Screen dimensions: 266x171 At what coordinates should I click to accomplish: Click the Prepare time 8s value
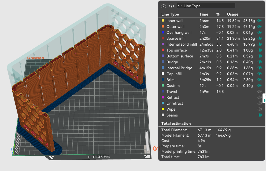click(x=199, y=146)
